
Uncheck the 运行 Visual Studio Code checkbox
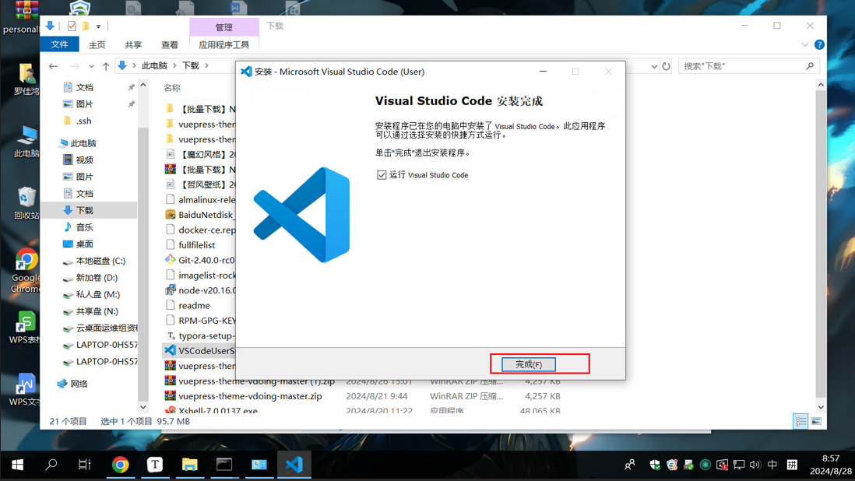click(382, 175)
